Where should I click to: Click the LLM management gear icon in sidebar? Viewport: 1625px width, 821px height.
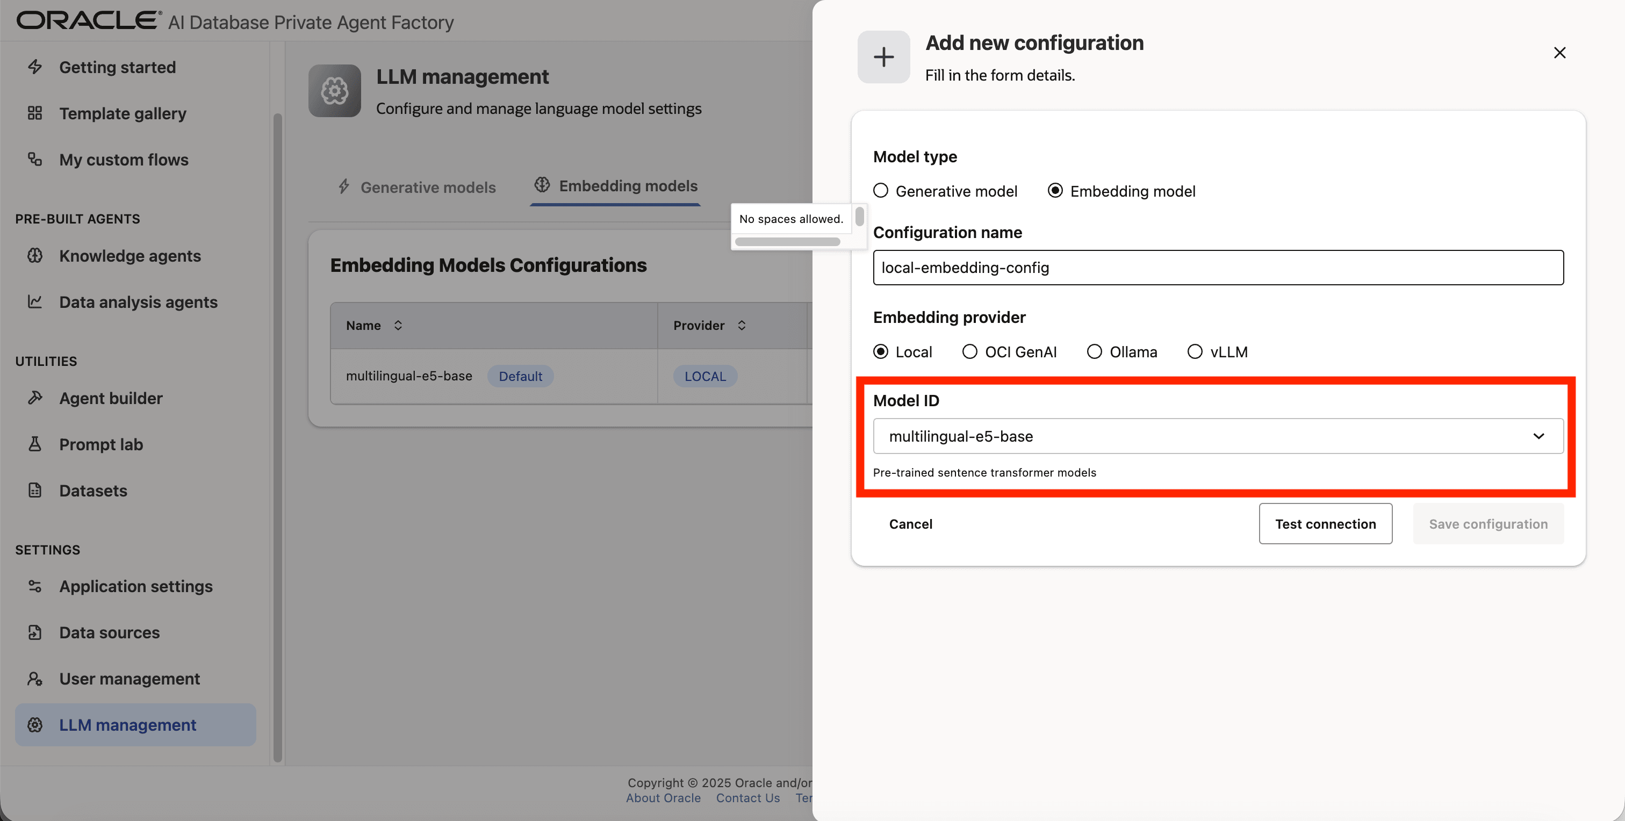tap(35, 724)
